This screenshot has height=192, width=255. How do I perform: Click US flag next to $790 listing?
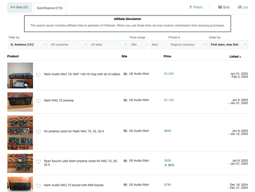coord(125,185)
